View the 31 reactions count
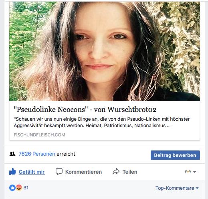 pyautogui.click(x=26, y=188)
